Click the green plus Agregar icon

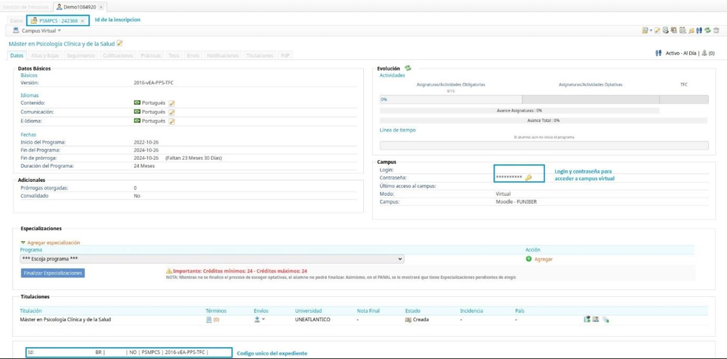tap(529, 259)
